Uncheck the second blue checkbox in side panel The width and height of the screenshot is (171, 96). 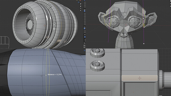[x=84, y=29]
